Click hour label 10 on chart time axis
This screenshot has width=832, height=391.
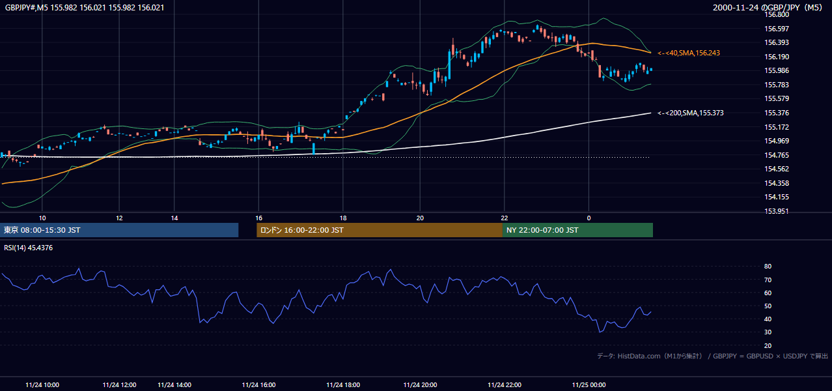(x=42, y=218)
